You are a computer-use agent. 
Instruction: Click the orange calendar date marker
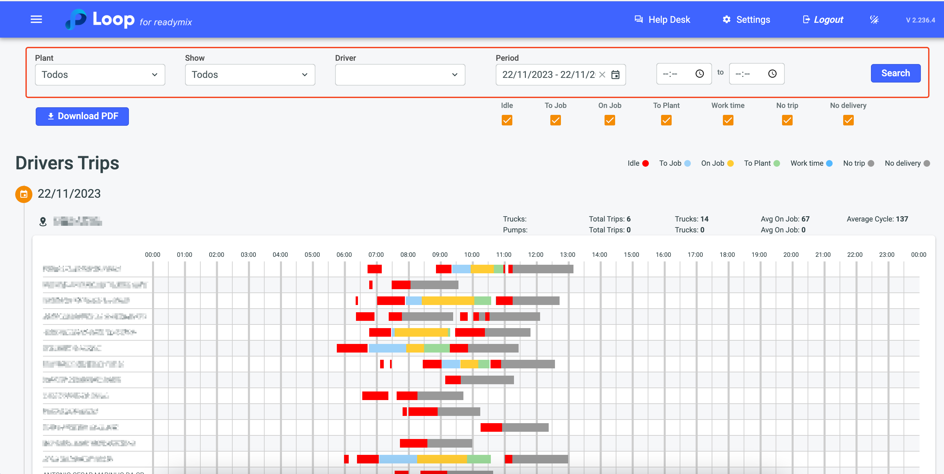[x=24, y=194]
